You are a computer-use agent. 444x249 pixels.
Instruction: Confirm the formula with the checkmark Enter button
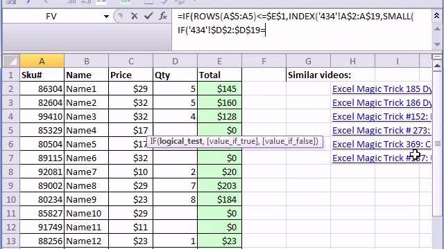pos(148,17)
